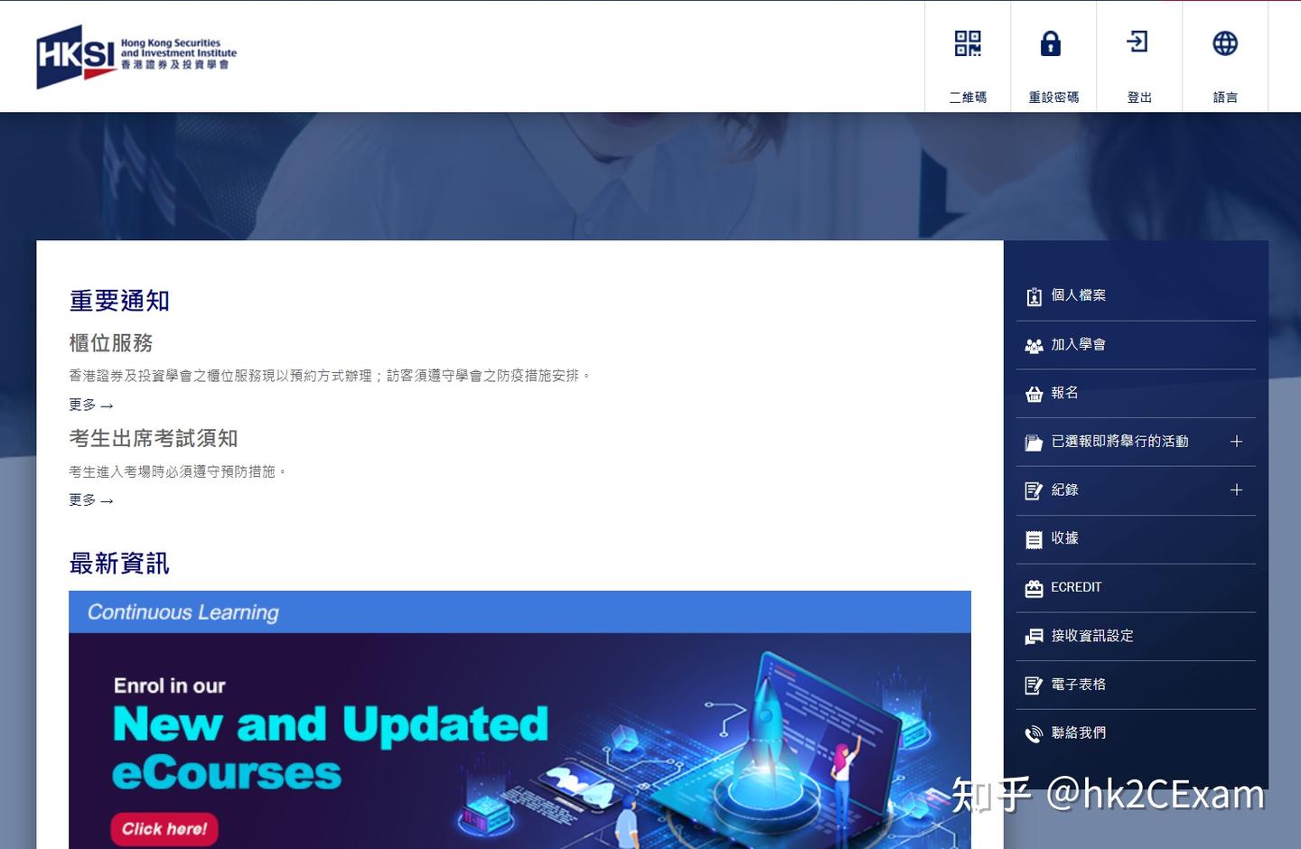Open the 收據 receipts icon
The height and width of the screenshot is (849, 1301).
click(1034, 538)
